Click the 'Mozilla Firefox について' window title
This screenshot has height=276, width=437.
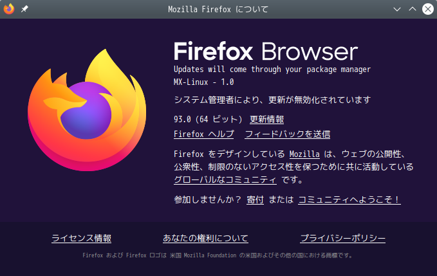coord(218,9)
